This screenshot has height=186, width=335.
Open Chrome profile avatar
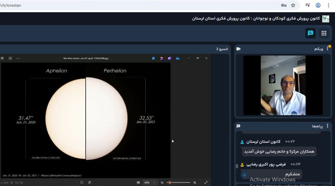tap(318, 5)
